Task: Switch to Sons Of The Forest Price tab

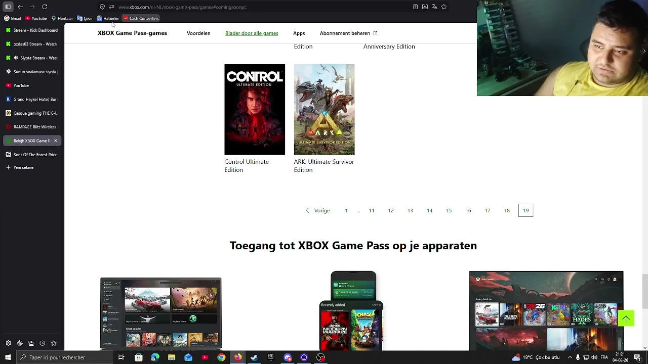Action: pyautogui.click(x=32, y=155)
